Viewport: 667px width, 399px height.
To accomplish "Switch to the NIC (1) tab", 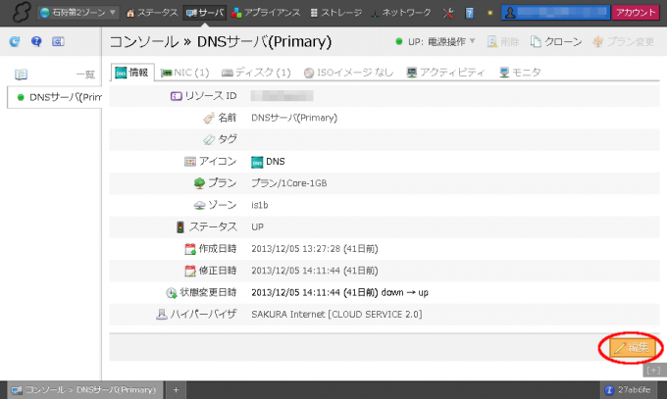I will click(184, 73).
